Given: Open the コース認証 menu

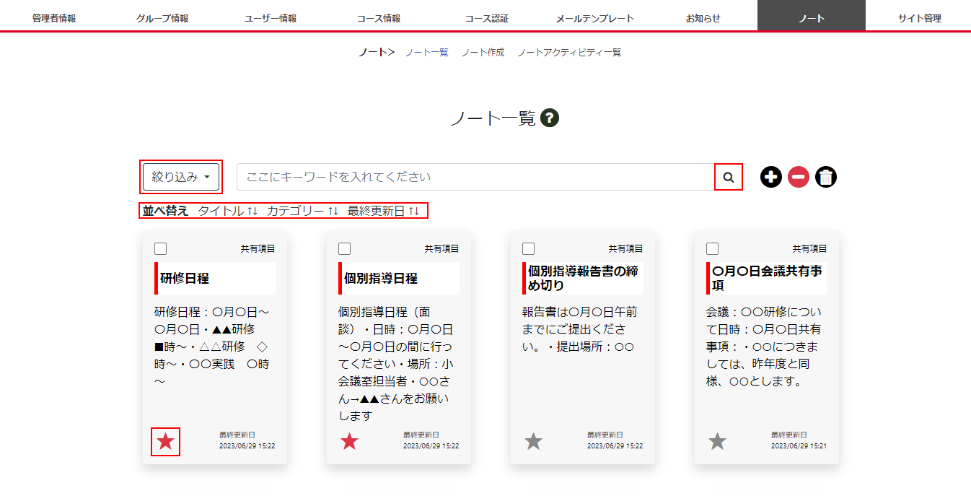Looking at the screenshot, I should (x=487, y=18).
